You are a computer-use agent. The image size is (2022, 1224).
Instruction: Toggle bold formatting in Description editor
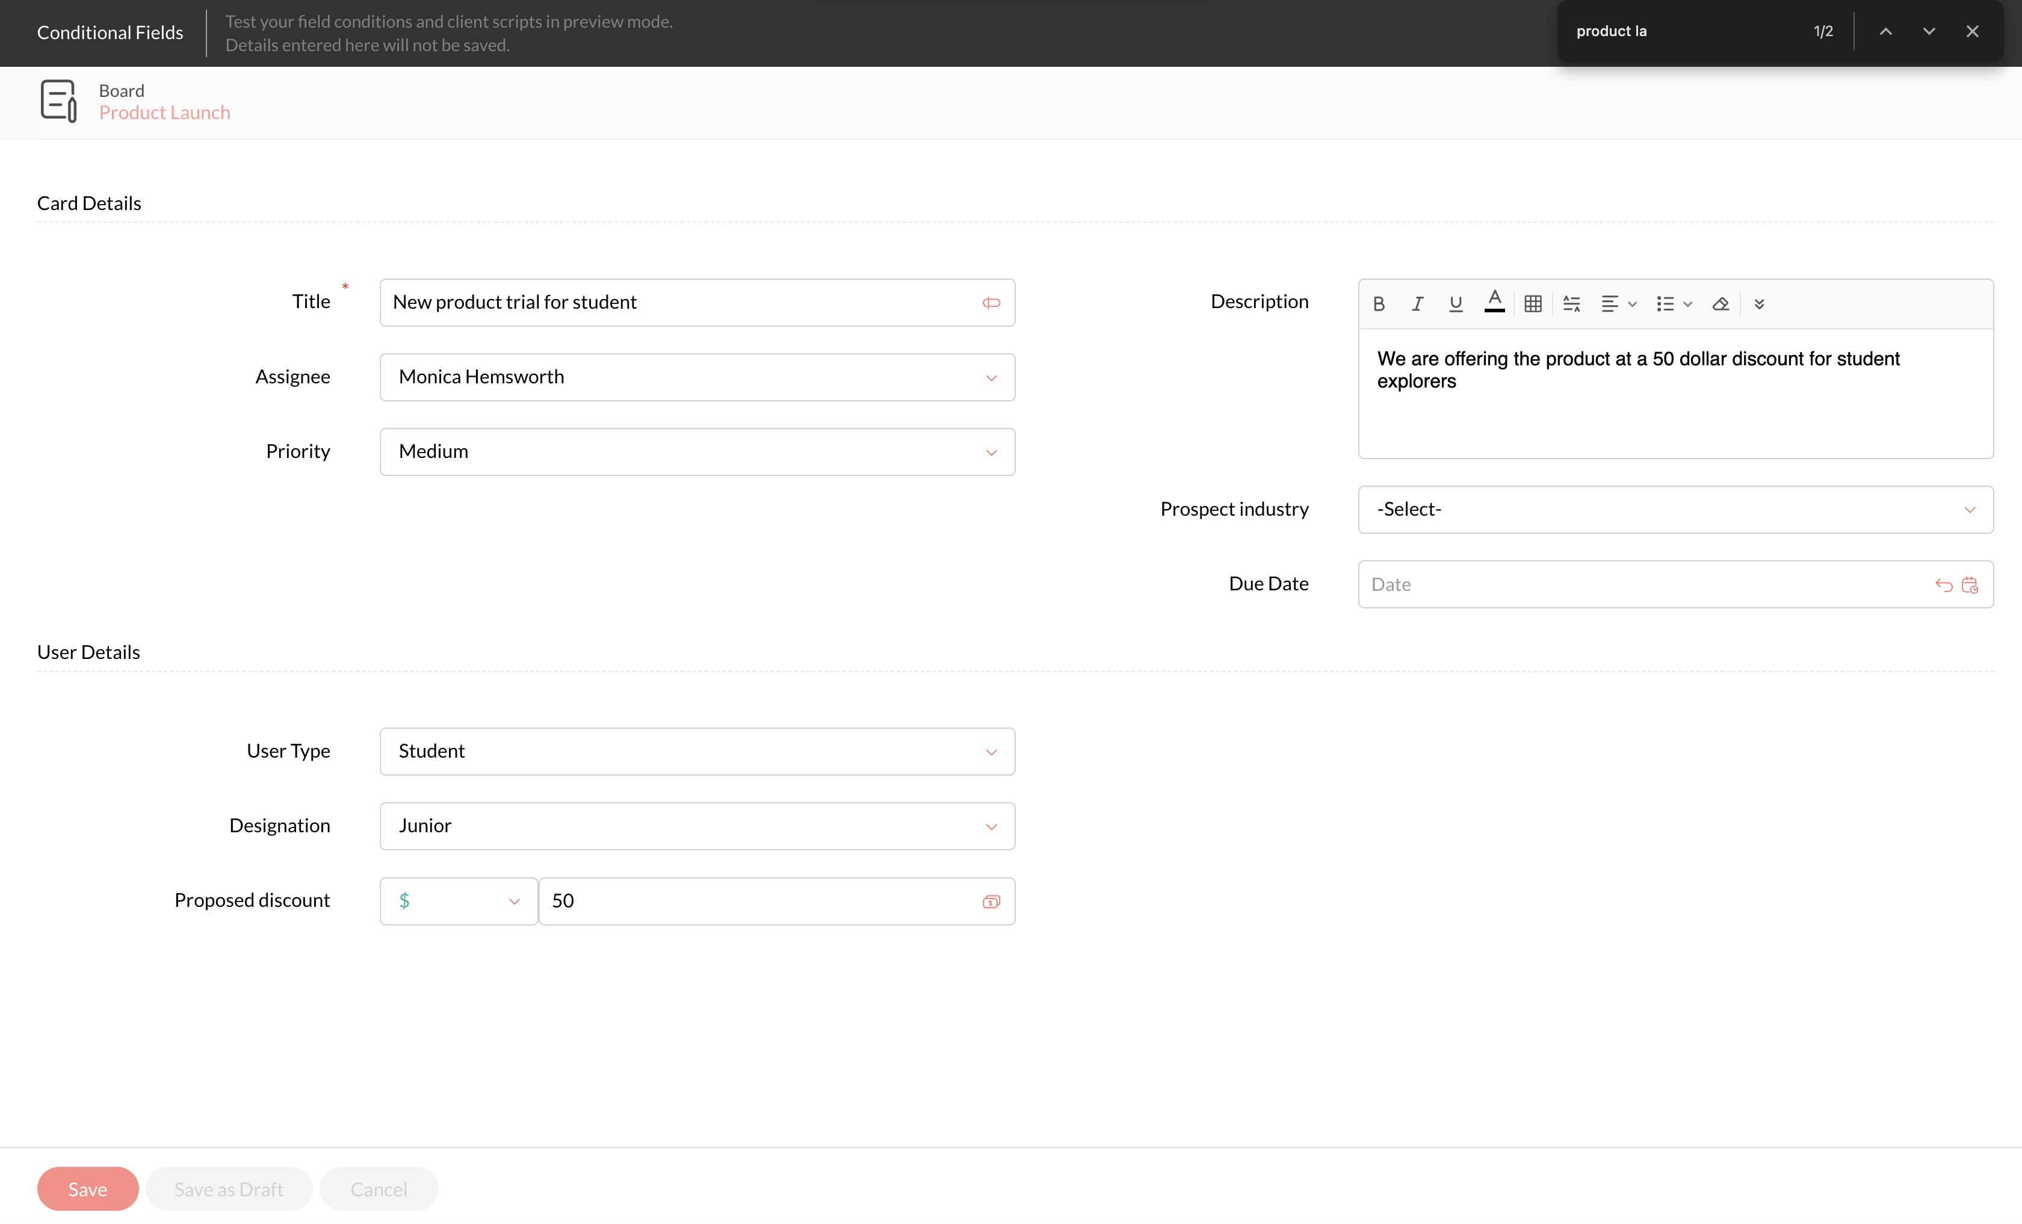click(1379, 304)
